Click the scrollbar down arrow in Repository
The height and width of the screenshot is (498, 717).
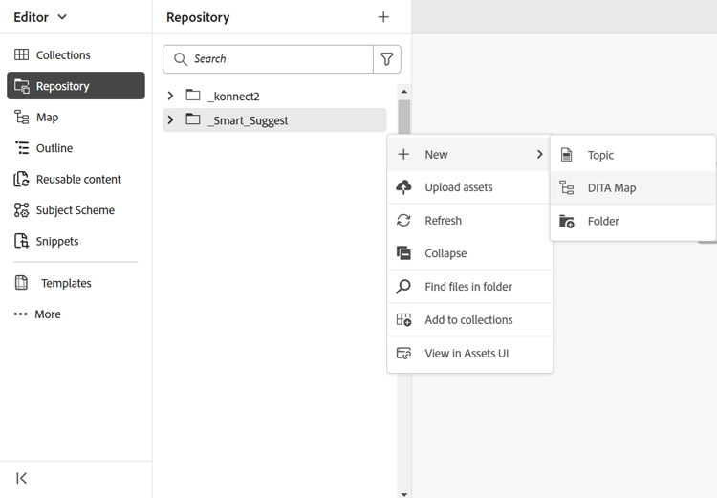coord(404,493)
